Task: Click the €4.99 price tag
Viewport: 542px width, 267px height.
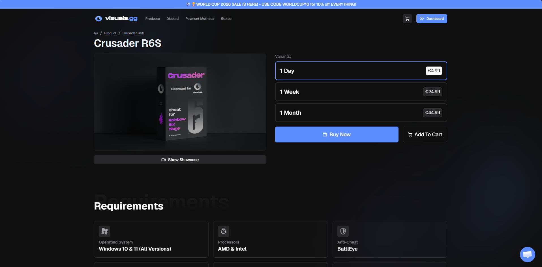Action: pos(434,71)
